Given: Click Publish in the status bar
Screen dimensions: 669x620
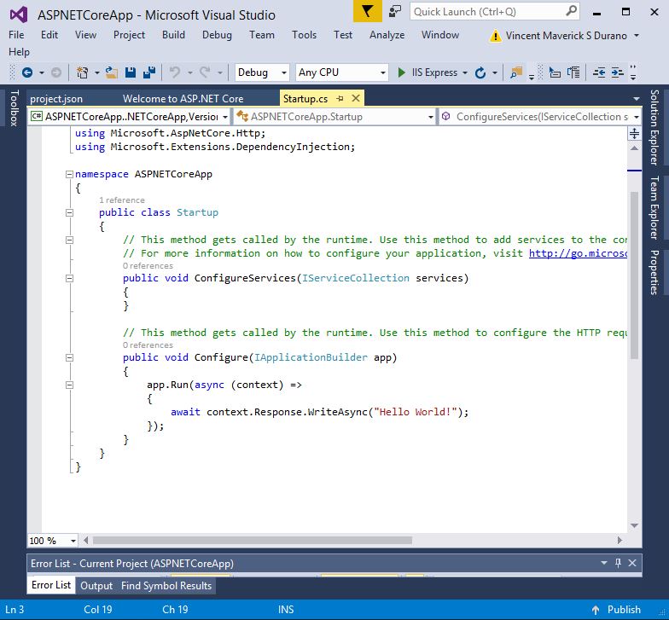Looking at the screenshot, I should point(624,610).
